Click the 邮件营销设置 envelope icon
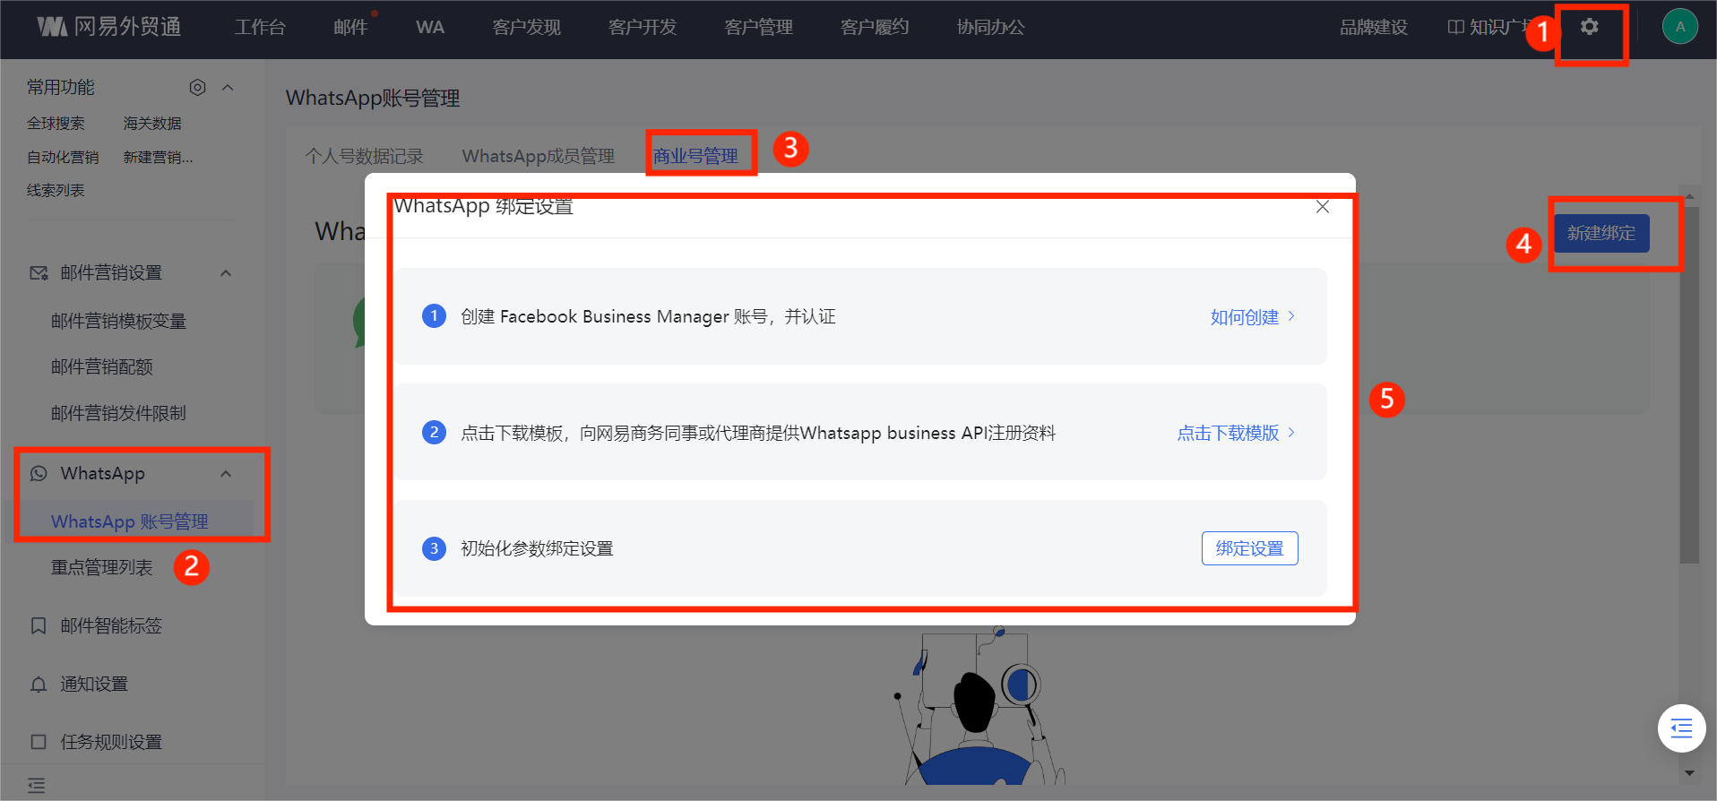Screen dimensions: 1717x801 click(x=39, y=273)
